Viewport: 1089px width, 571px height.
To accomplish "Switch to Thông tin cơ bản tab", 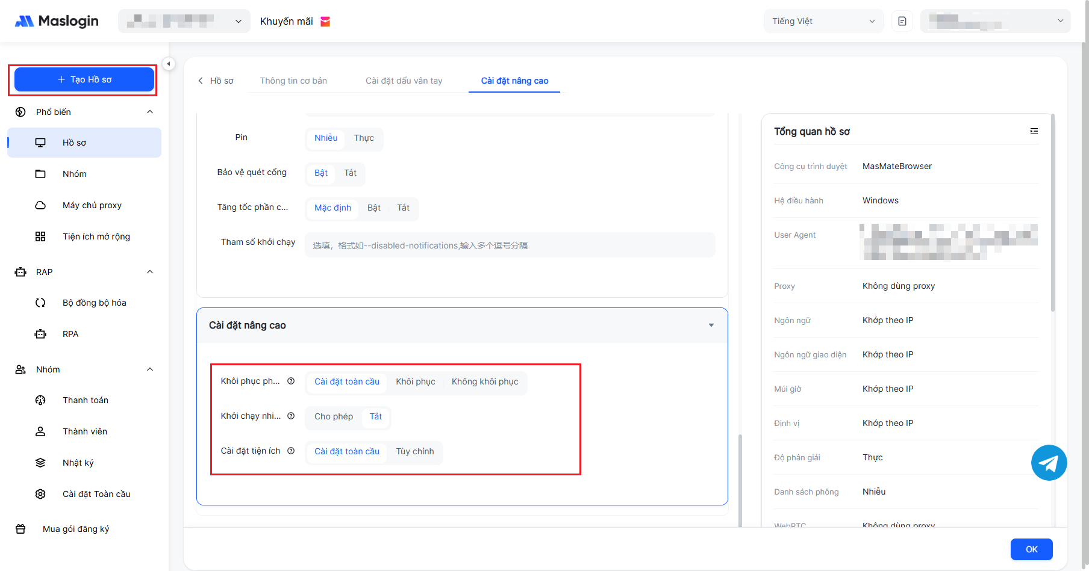I will [x=293, y=81].
